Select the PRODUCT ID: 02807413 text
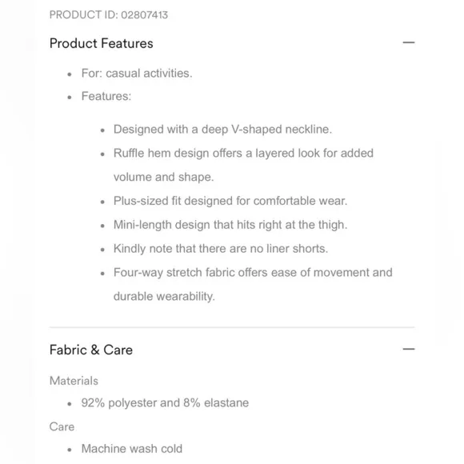Viewport: 464px width, 464px height. coord(109,14)
